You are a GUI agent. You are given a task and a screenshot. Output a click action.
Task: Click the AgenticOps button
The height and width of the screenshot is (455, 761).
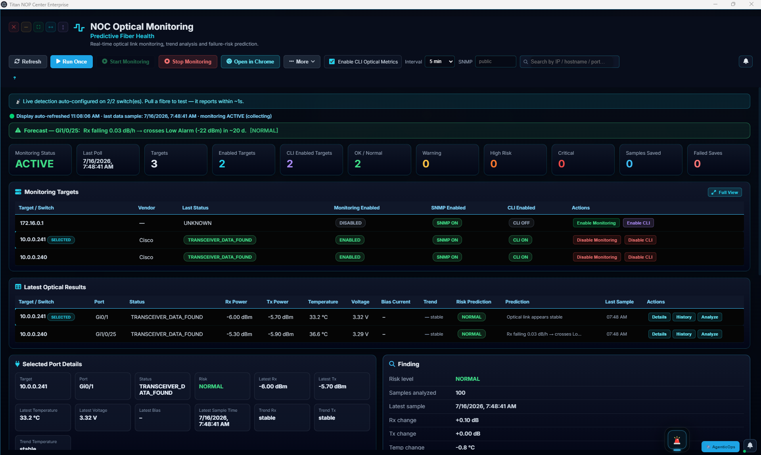(x=721, y=447)
